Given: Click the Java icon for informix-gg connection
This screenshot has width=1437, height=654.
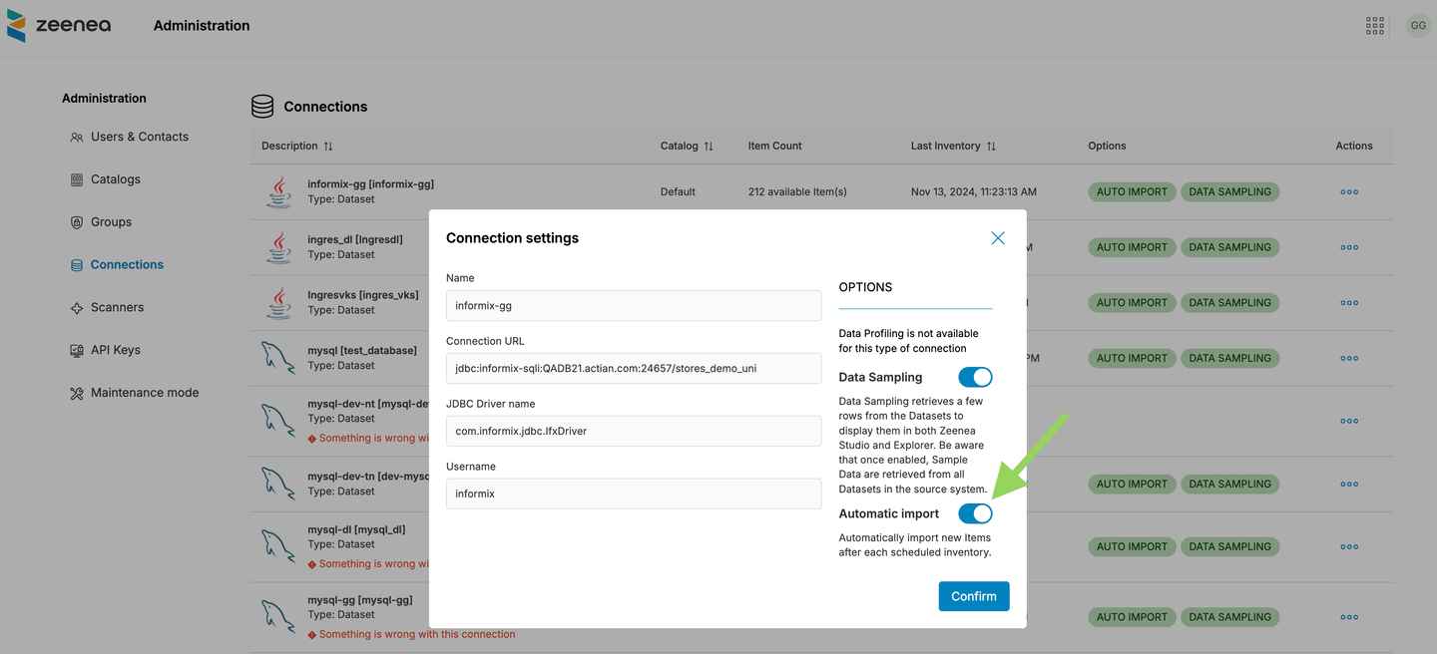Looking at the screenshot, I should click(278, 191).
